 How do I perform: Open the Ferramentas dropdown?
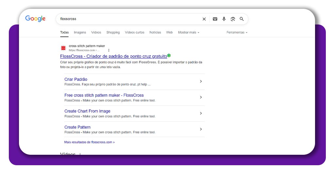(x=237, y=32)
